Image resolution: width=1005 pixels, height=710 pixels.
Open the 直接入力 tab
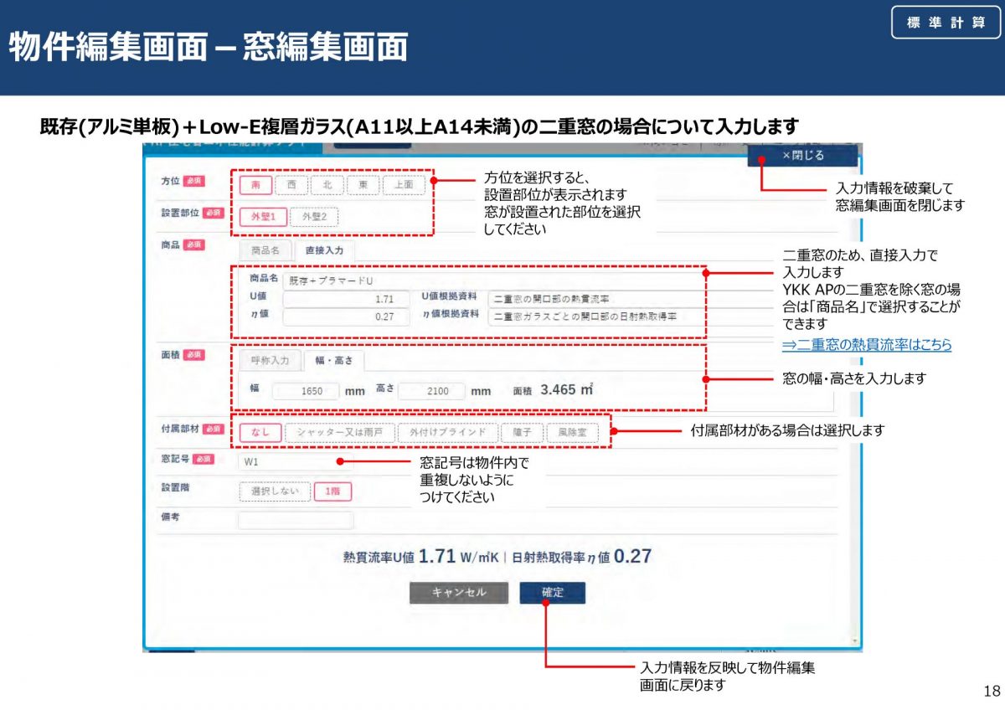click(x=323, y=250)
